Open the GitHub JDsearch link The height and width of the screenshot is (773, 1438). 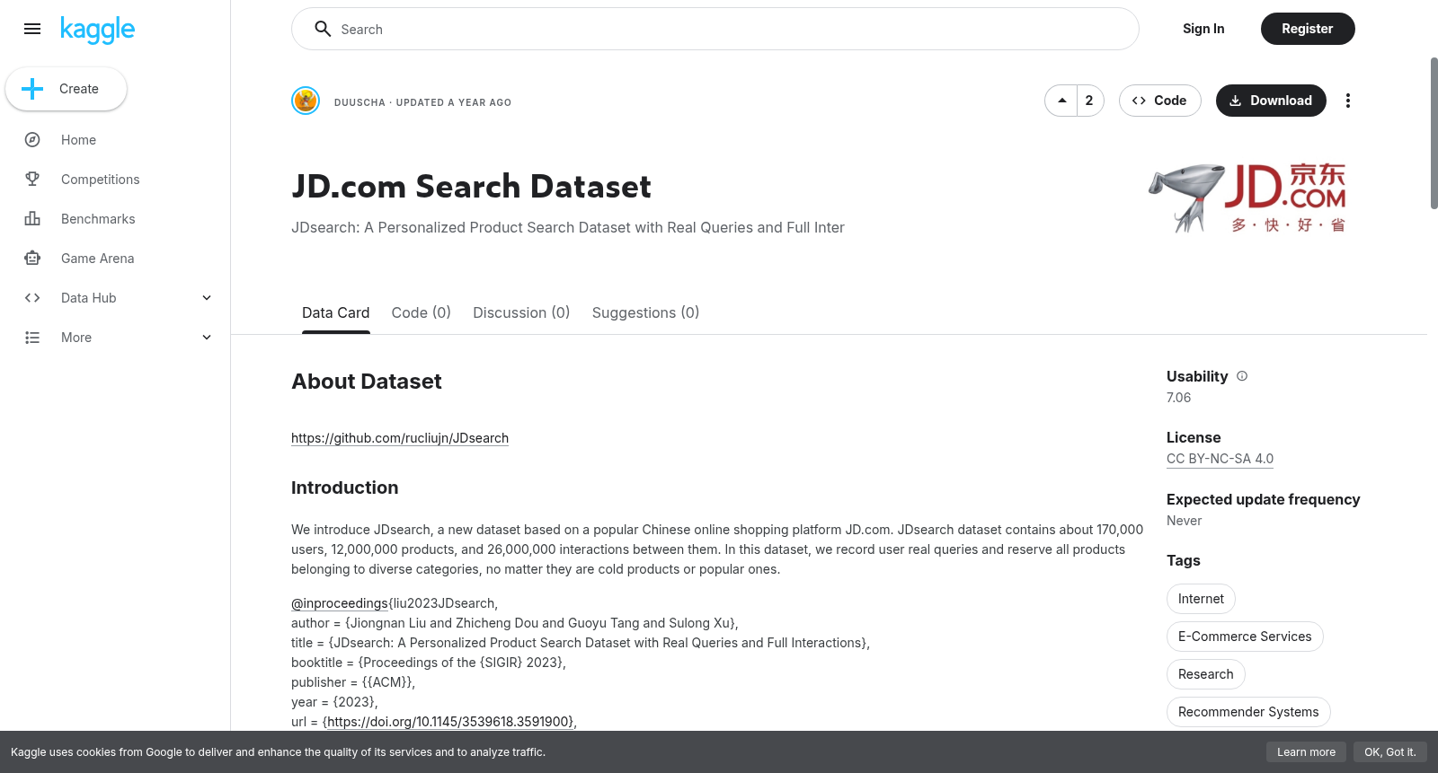coord(400,438)
